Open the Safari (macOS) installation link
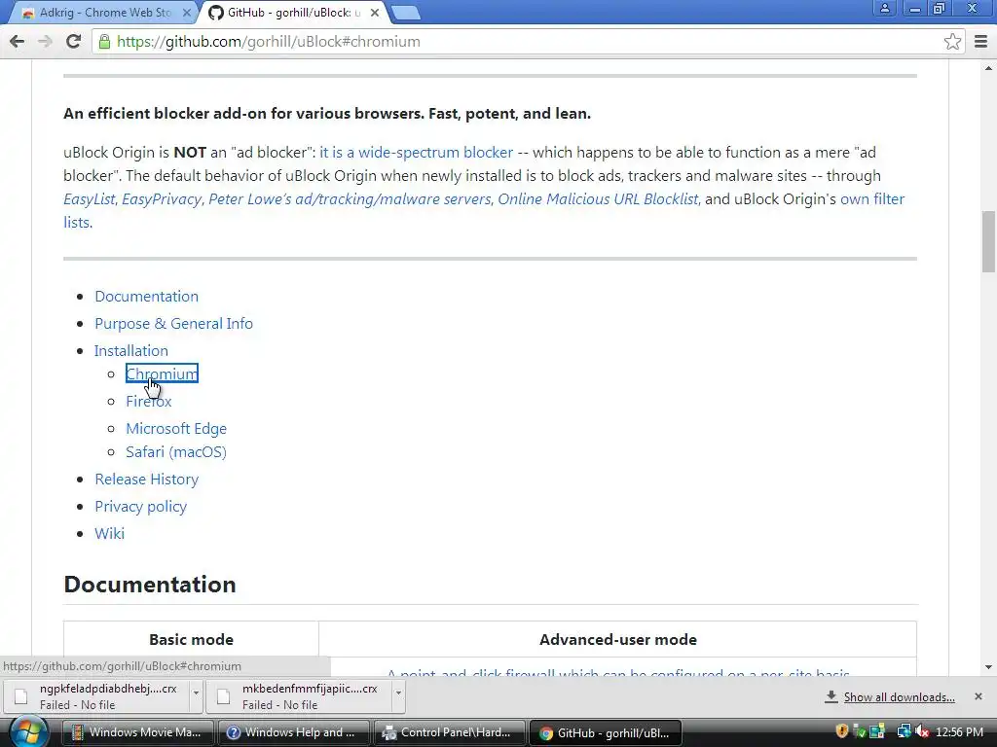 point(176,452)
